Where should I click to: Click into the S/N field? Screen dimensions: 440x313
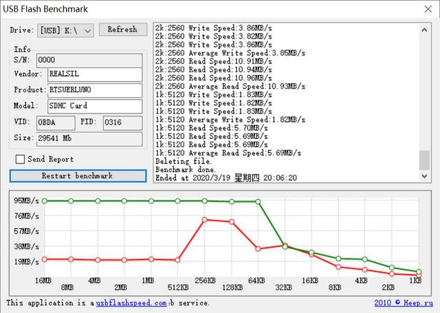coord(88,60)
